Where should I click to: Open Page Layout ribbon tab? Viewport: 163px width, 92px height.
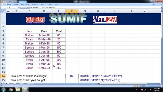pyautogui.click(x=25, y=5)
